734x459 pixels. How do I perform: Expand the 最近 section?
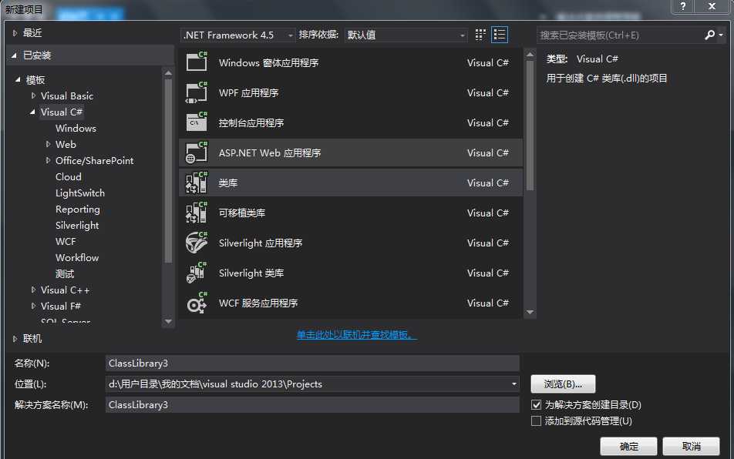coord(15,33)
